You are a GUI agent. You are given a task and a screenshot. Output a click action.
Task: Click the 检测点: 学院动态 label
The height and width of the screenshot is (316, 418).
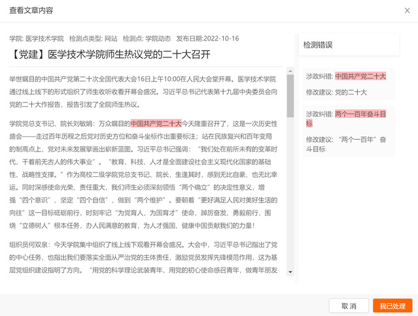tap(147, 38)
